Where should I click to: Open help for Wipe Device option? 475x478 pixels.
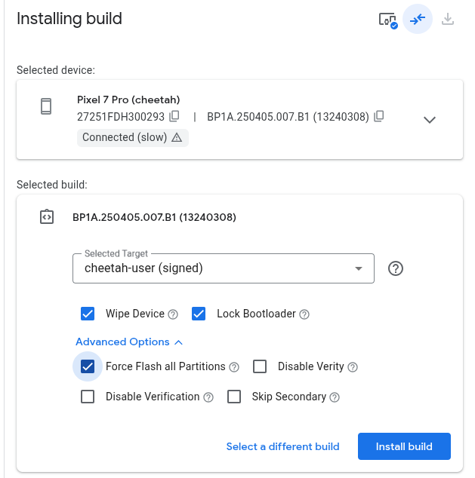point(173,314)
